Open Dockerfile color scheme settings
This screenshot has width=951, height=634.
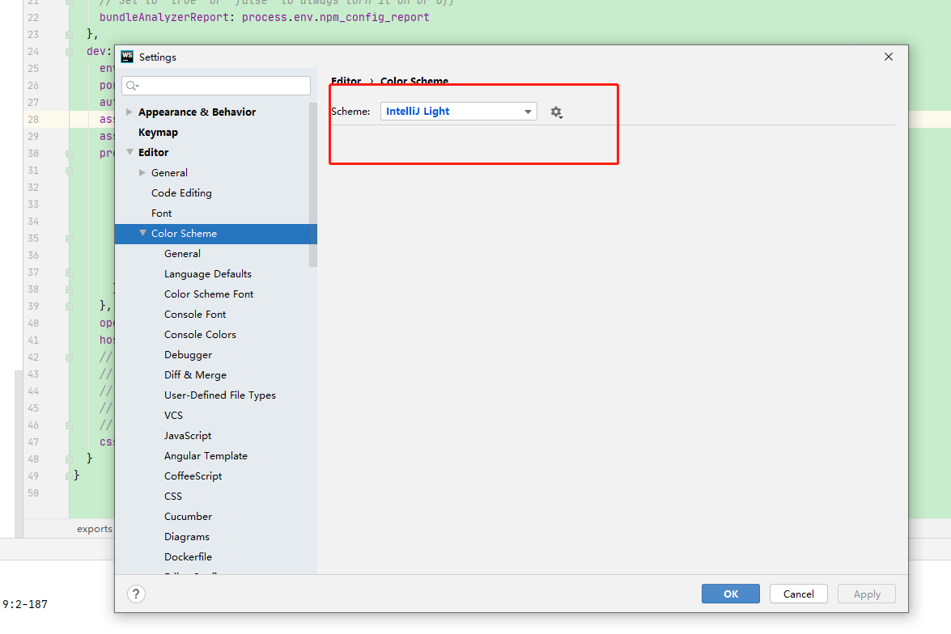click(188, 556)
